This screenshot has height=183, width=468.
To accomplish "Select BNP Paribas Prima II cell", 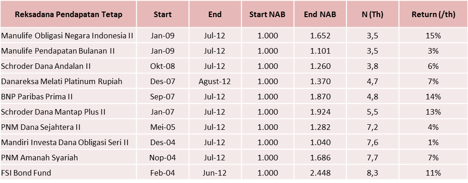I will (x=68, y=97).
